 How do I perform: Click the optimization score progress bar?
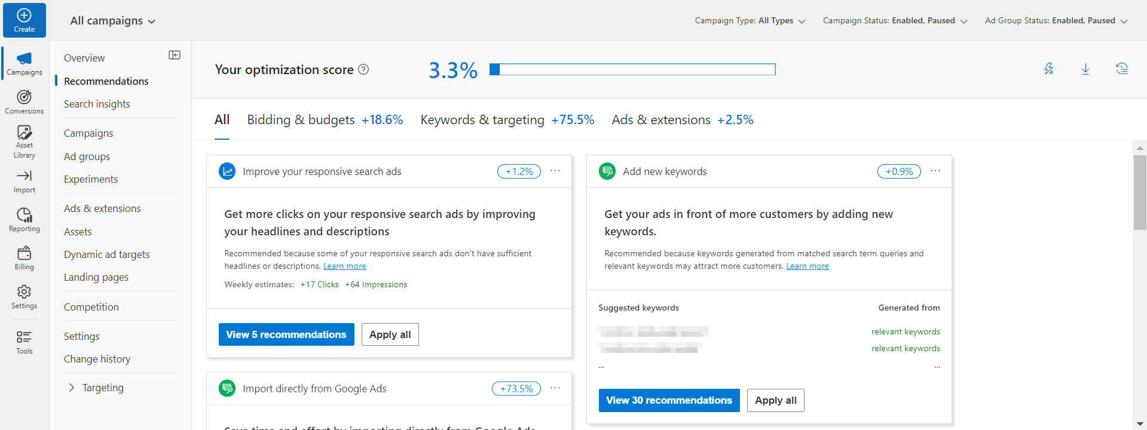point(632,70)
